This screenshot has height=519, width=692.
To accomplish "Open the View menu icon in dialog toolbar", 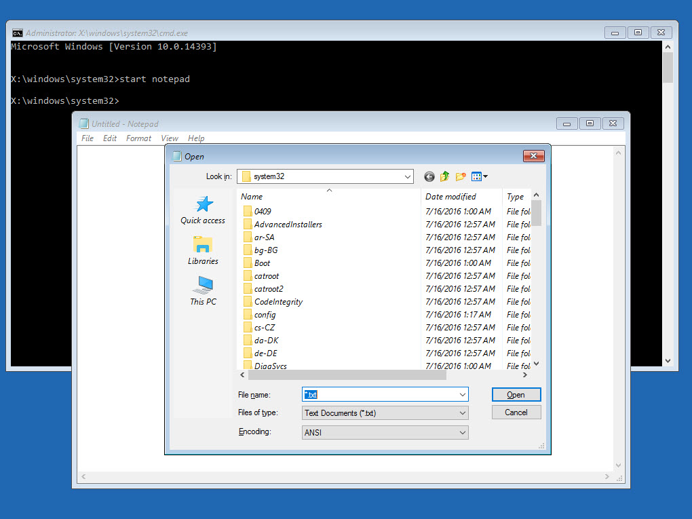I will point(479,176).
